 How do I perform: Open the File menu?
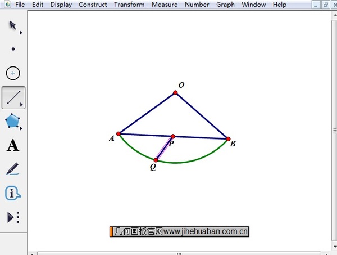pos(20,5)
